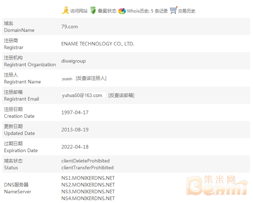This screenshot has width=253, height=203.
Task: Click the Registrar field label
Action: pyautogui.click(x=14, y=47)
